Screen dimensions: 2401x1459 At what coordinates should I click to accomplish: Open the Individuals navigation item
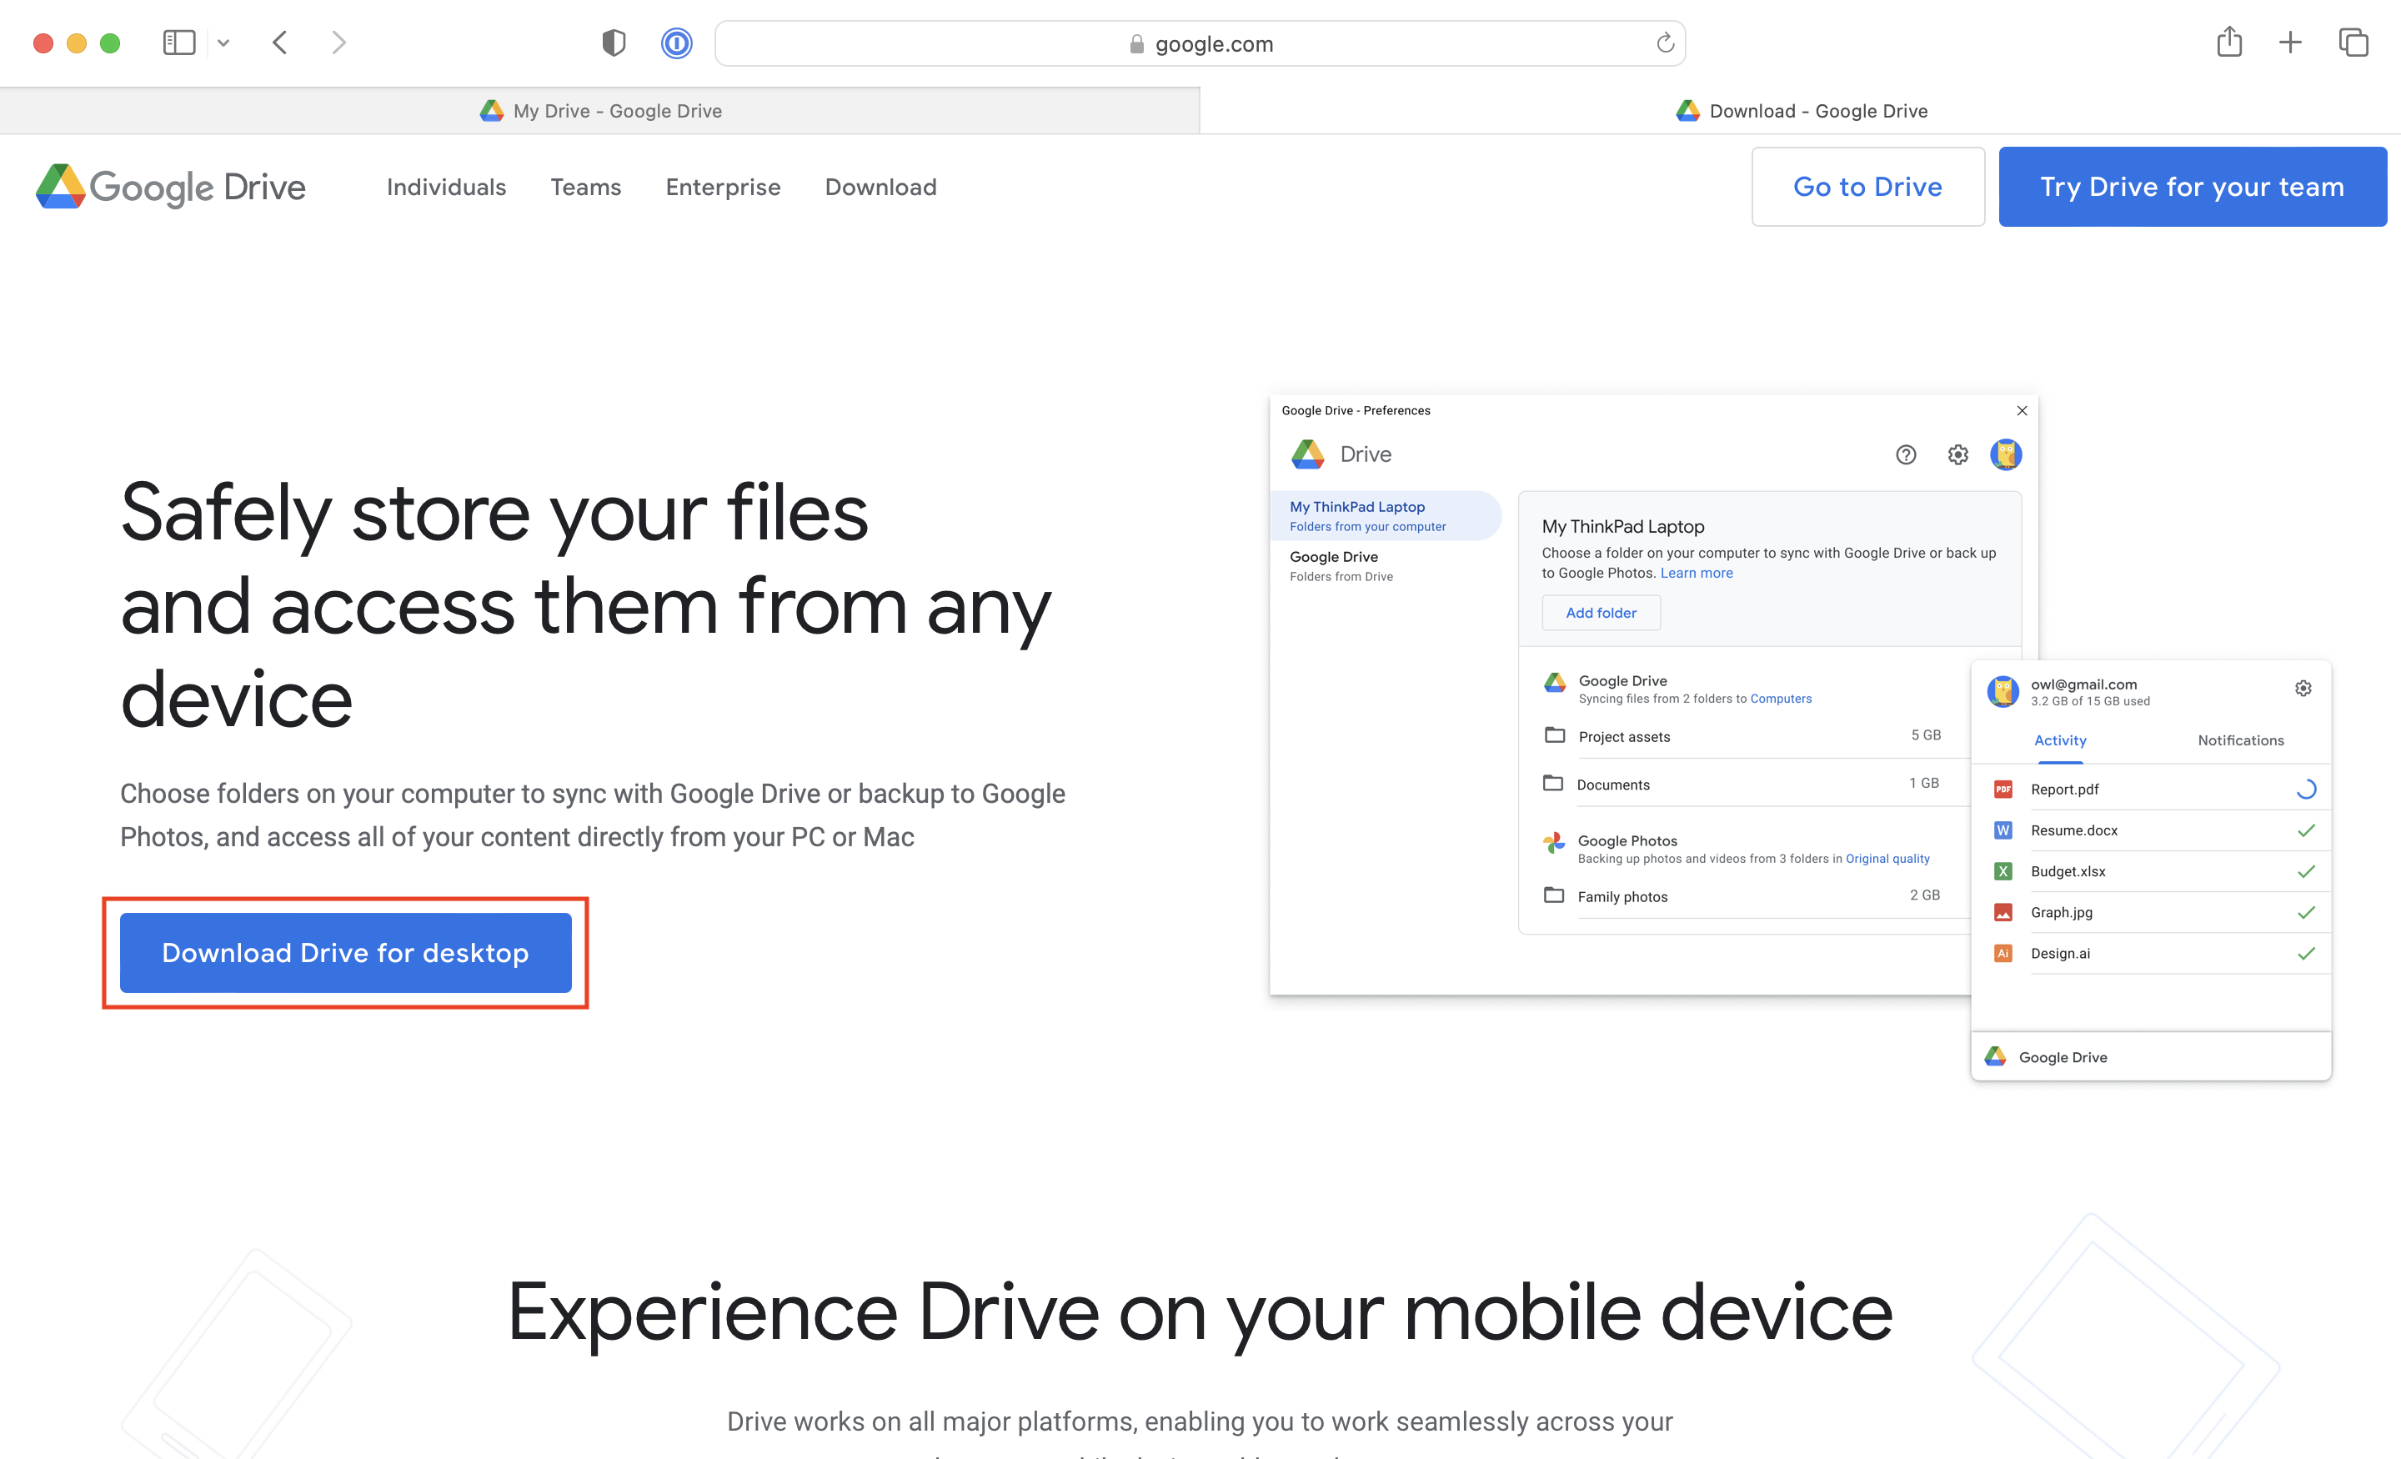click(x=446, y=187)
